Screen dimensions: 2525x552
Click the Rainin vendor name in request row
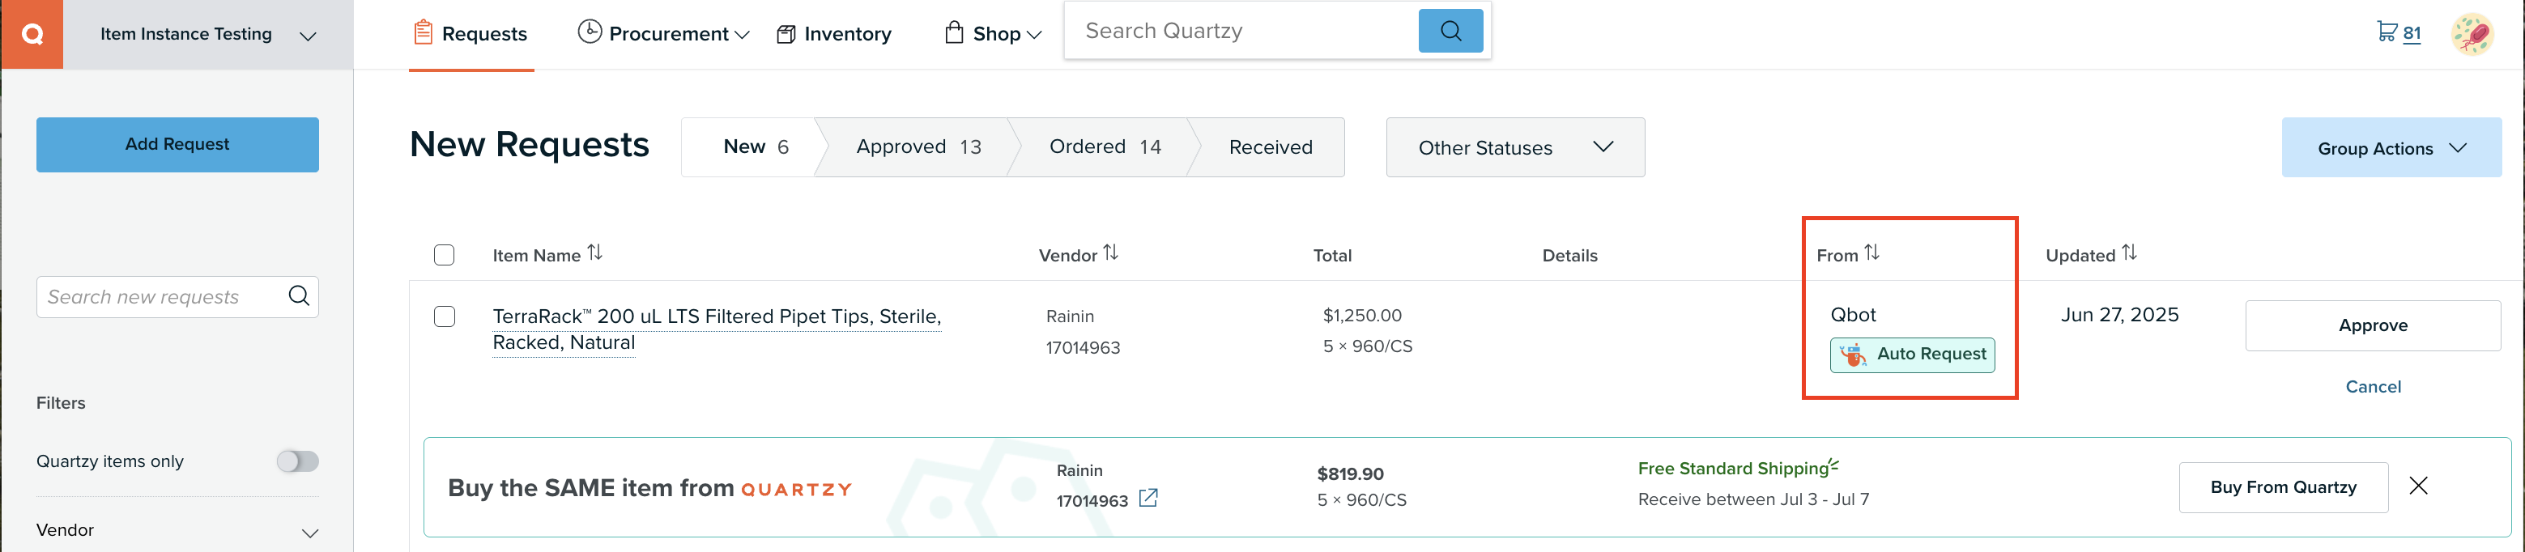pyautogui.click(x=1070, y=316)
